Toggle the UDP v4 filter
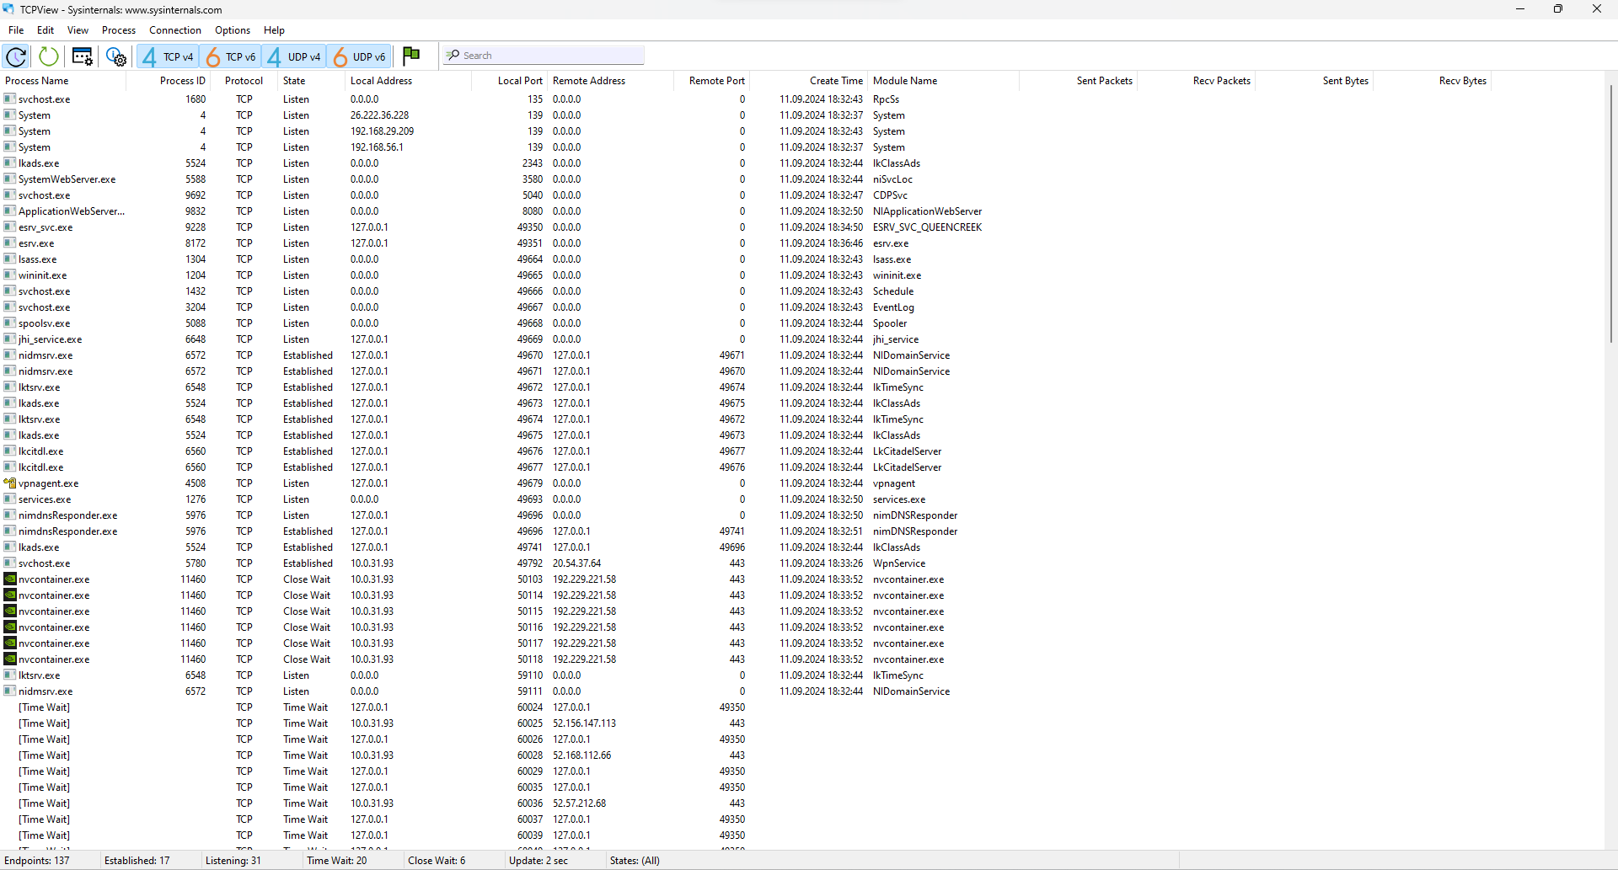Image resolution: width=1618 pixels, height=870 pixels. tap(293, 56)
